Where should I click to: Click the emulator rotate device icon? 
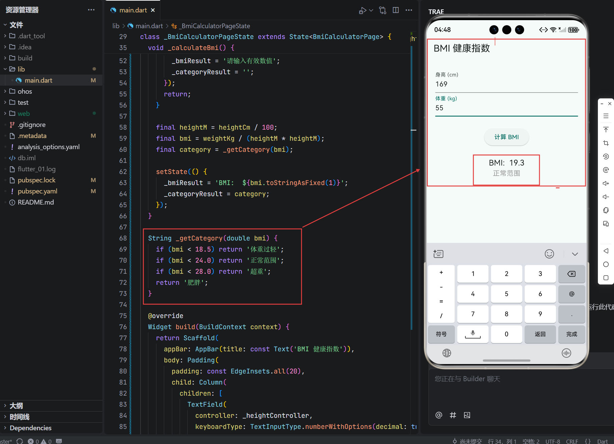[x=606, y=210]
